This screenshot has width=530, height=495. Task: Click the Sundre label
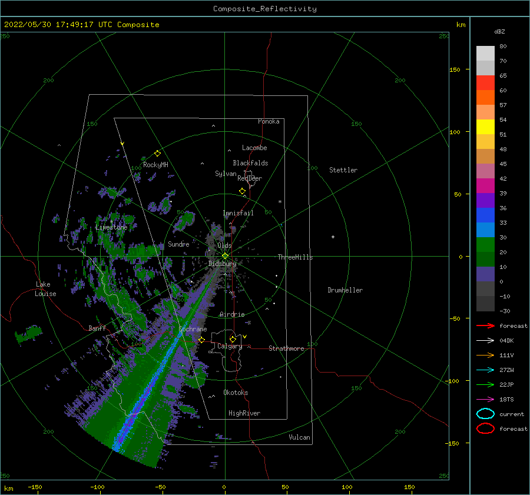pos(178,244)
